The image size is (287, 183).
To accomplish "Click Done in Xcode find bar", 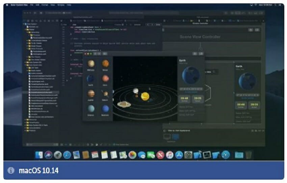I will [158, 25].
